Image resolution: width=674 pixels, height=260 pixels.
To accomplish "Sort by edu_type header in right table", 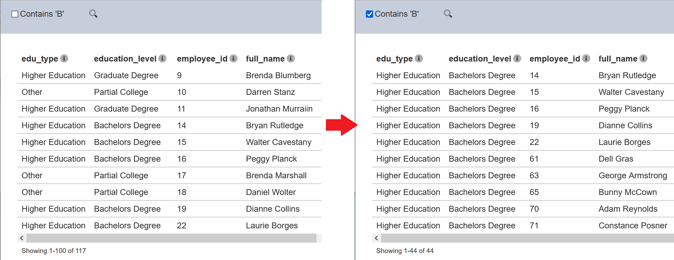I will 394,59.
